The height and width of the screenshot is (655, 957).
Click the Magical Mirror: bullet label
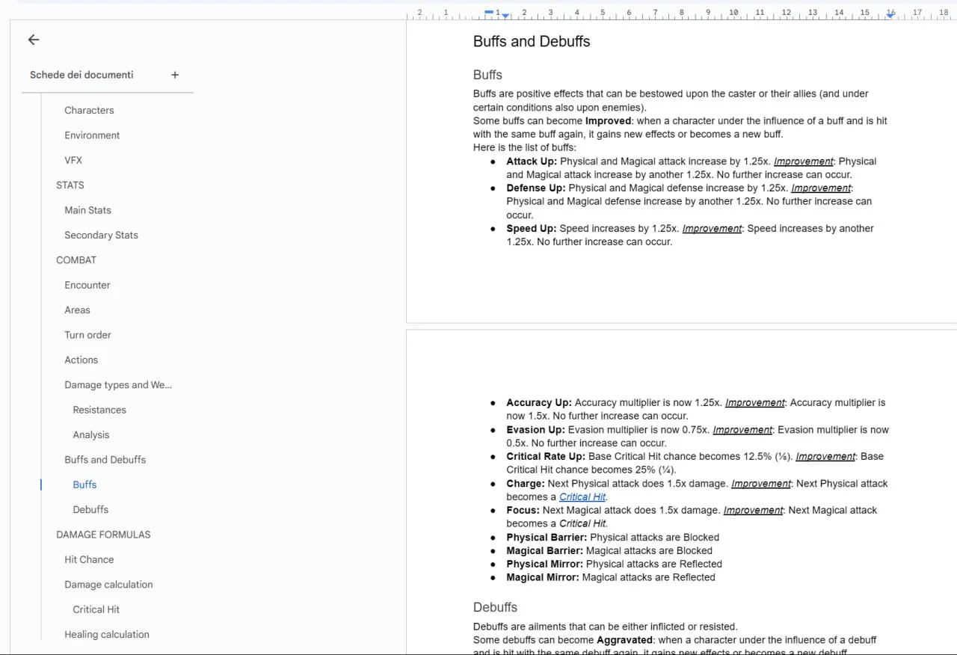pyautogui.click(x=543, y=578)
